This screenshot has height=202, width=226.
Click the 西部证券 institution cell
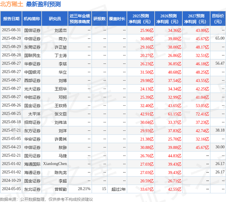click(32, 81)
